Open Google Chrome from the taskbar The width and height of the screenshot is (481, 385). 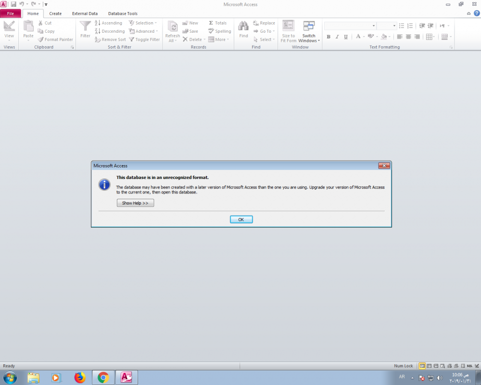click(x=103, y=378)
